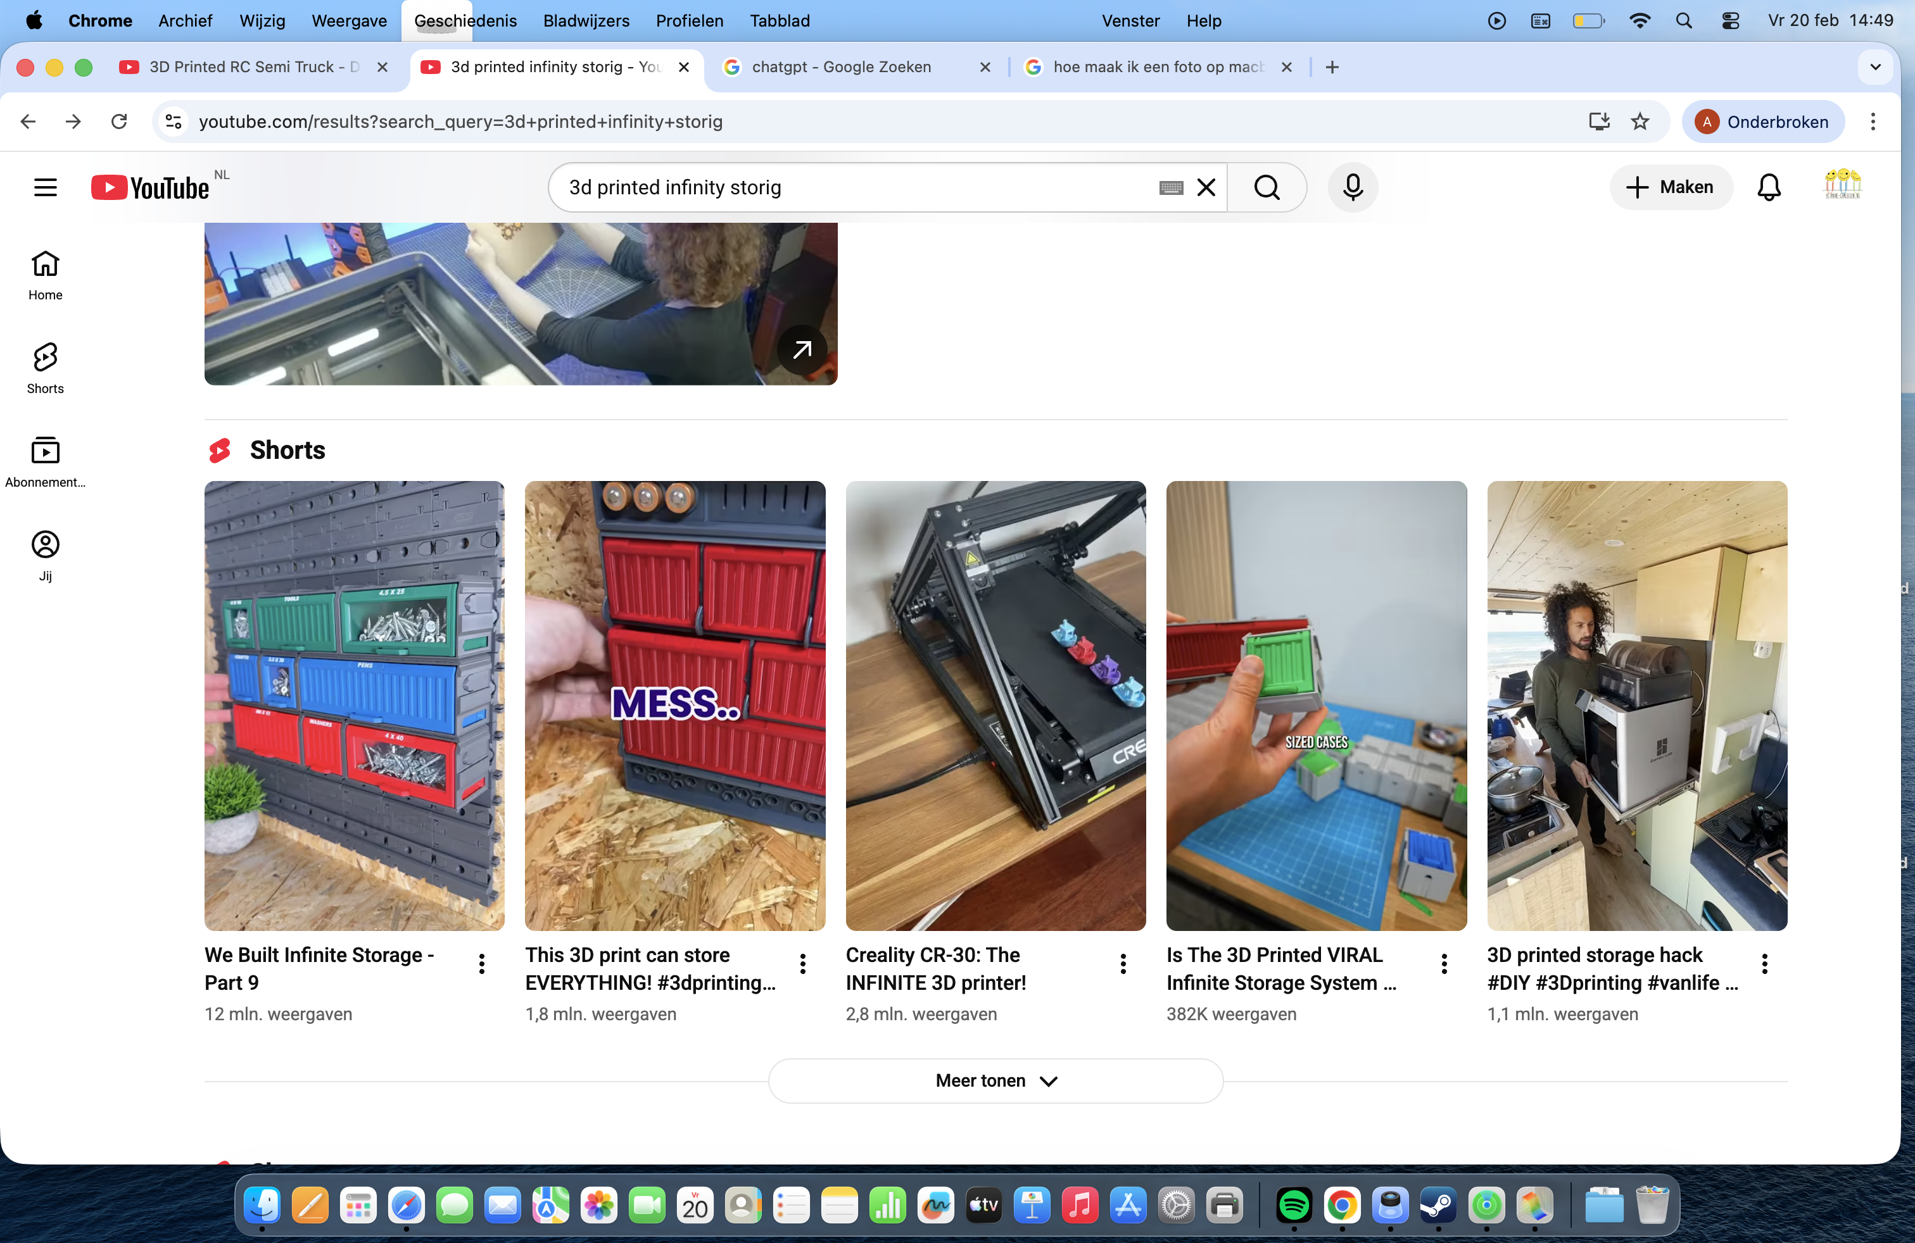Open options for We Built Infinite Storage short
This screenshot has height=1243, width=1915.
click(x=481, y=963)
